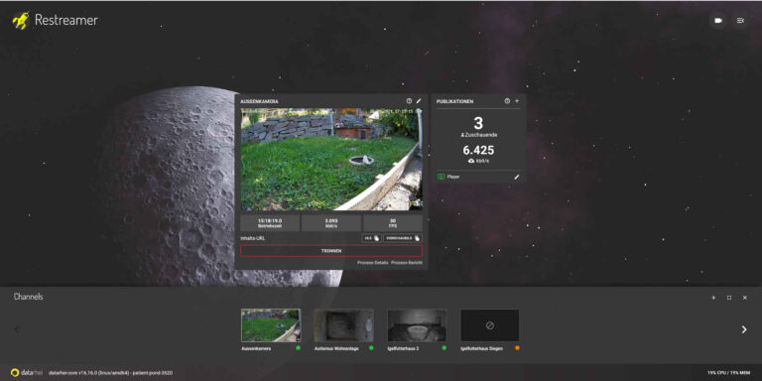The image size is (762, 381).
Task: Show next channels with right chevron
Action: [x=744, y=329]
